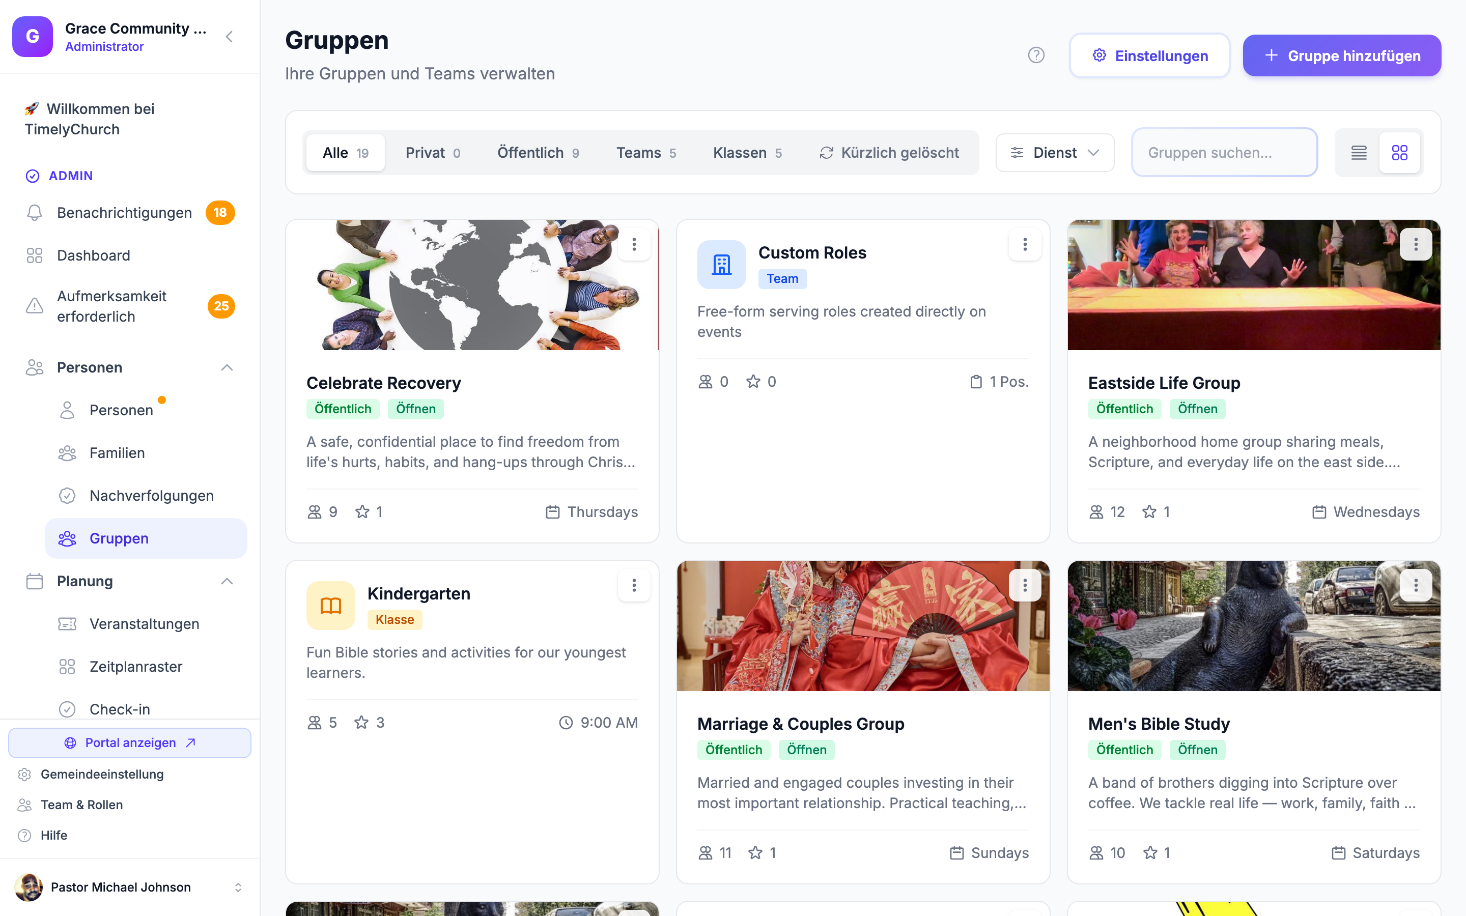
Task: Collapse the sidebar with the arrow
Action: point(230,37)
